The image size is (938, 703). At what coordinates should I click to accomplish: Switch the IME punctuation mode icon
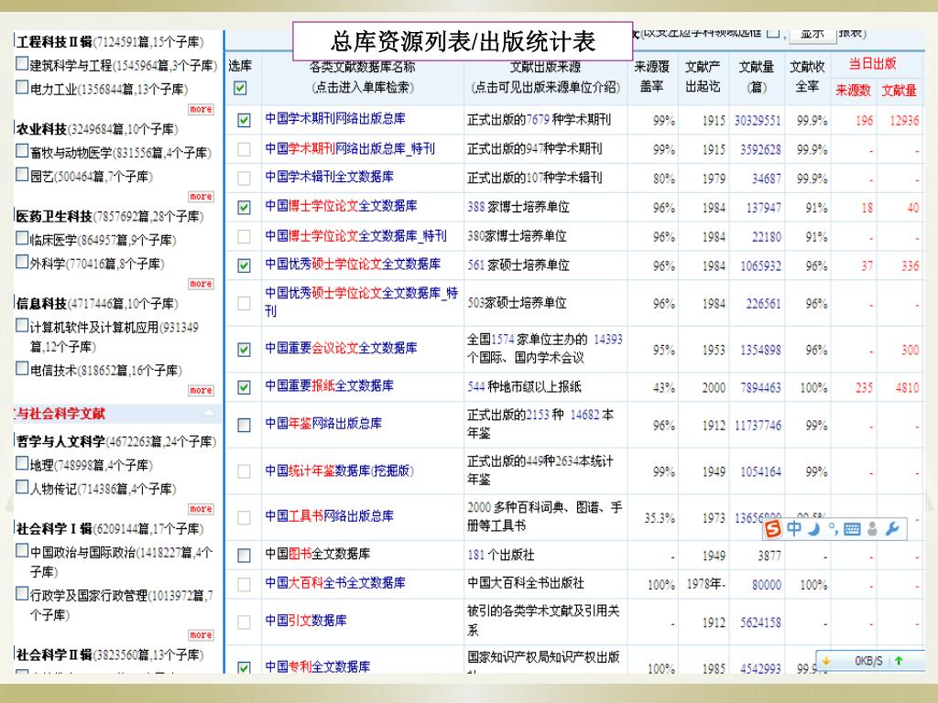pyautogui.click(x=832, y=528)
